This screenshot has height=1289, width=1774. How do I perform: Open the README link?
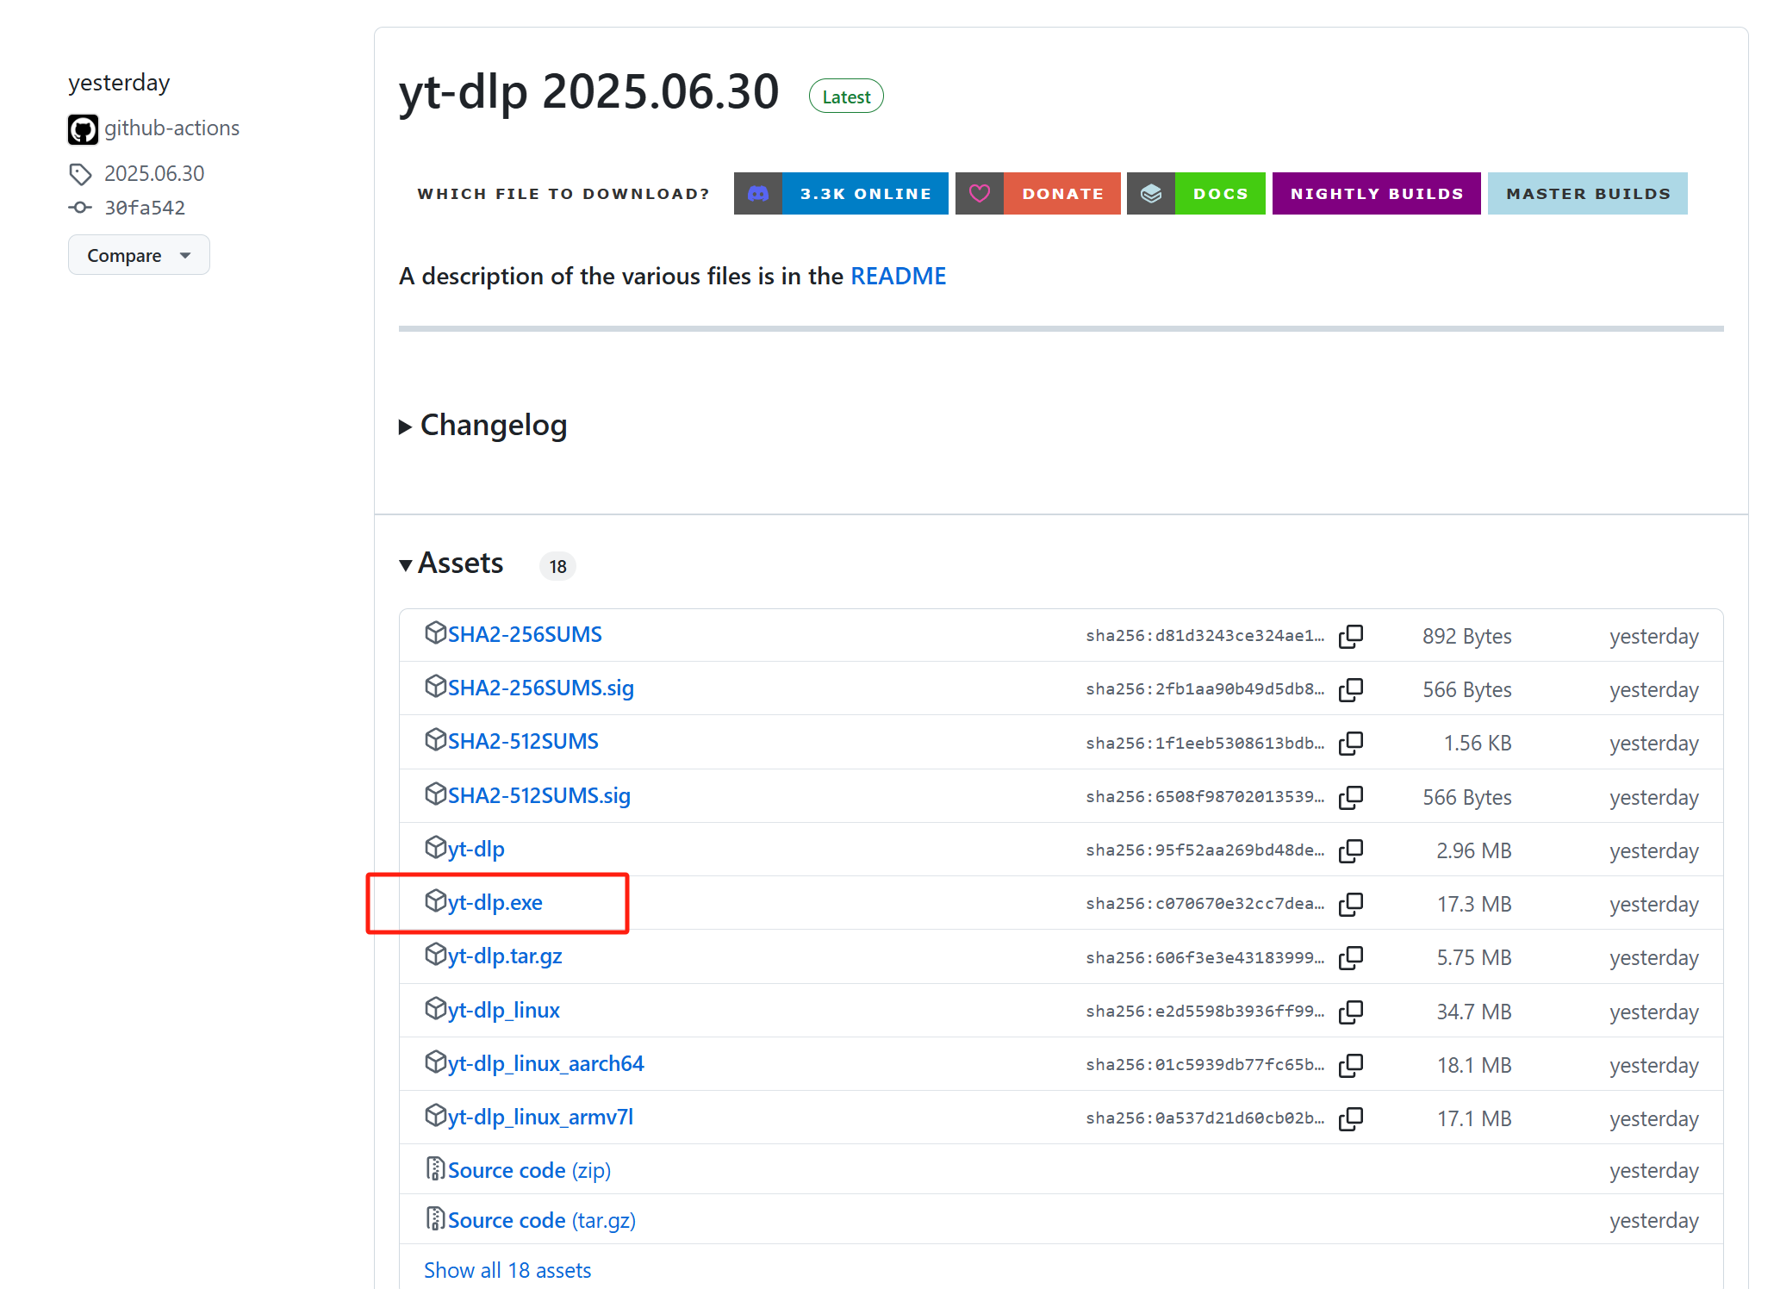point(898,277)
